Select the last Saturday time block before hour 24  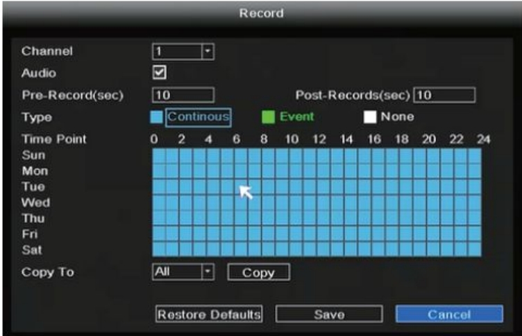[x=475, y=249]
